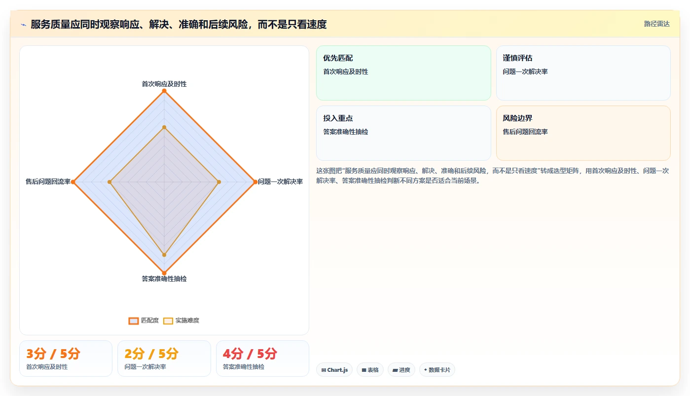Click the orange data point at radar bottom
This screenshot has height=396, width=690.
164,273
